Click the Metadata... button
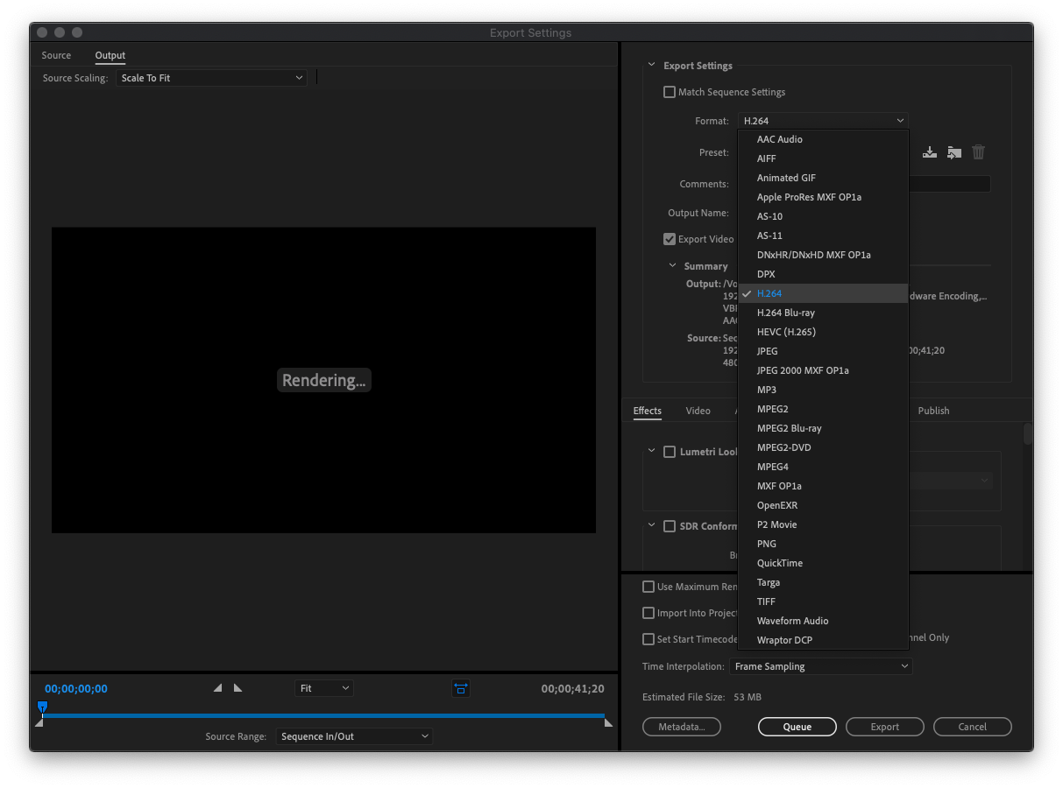The image size is (1063, 788). coord(681,727)
